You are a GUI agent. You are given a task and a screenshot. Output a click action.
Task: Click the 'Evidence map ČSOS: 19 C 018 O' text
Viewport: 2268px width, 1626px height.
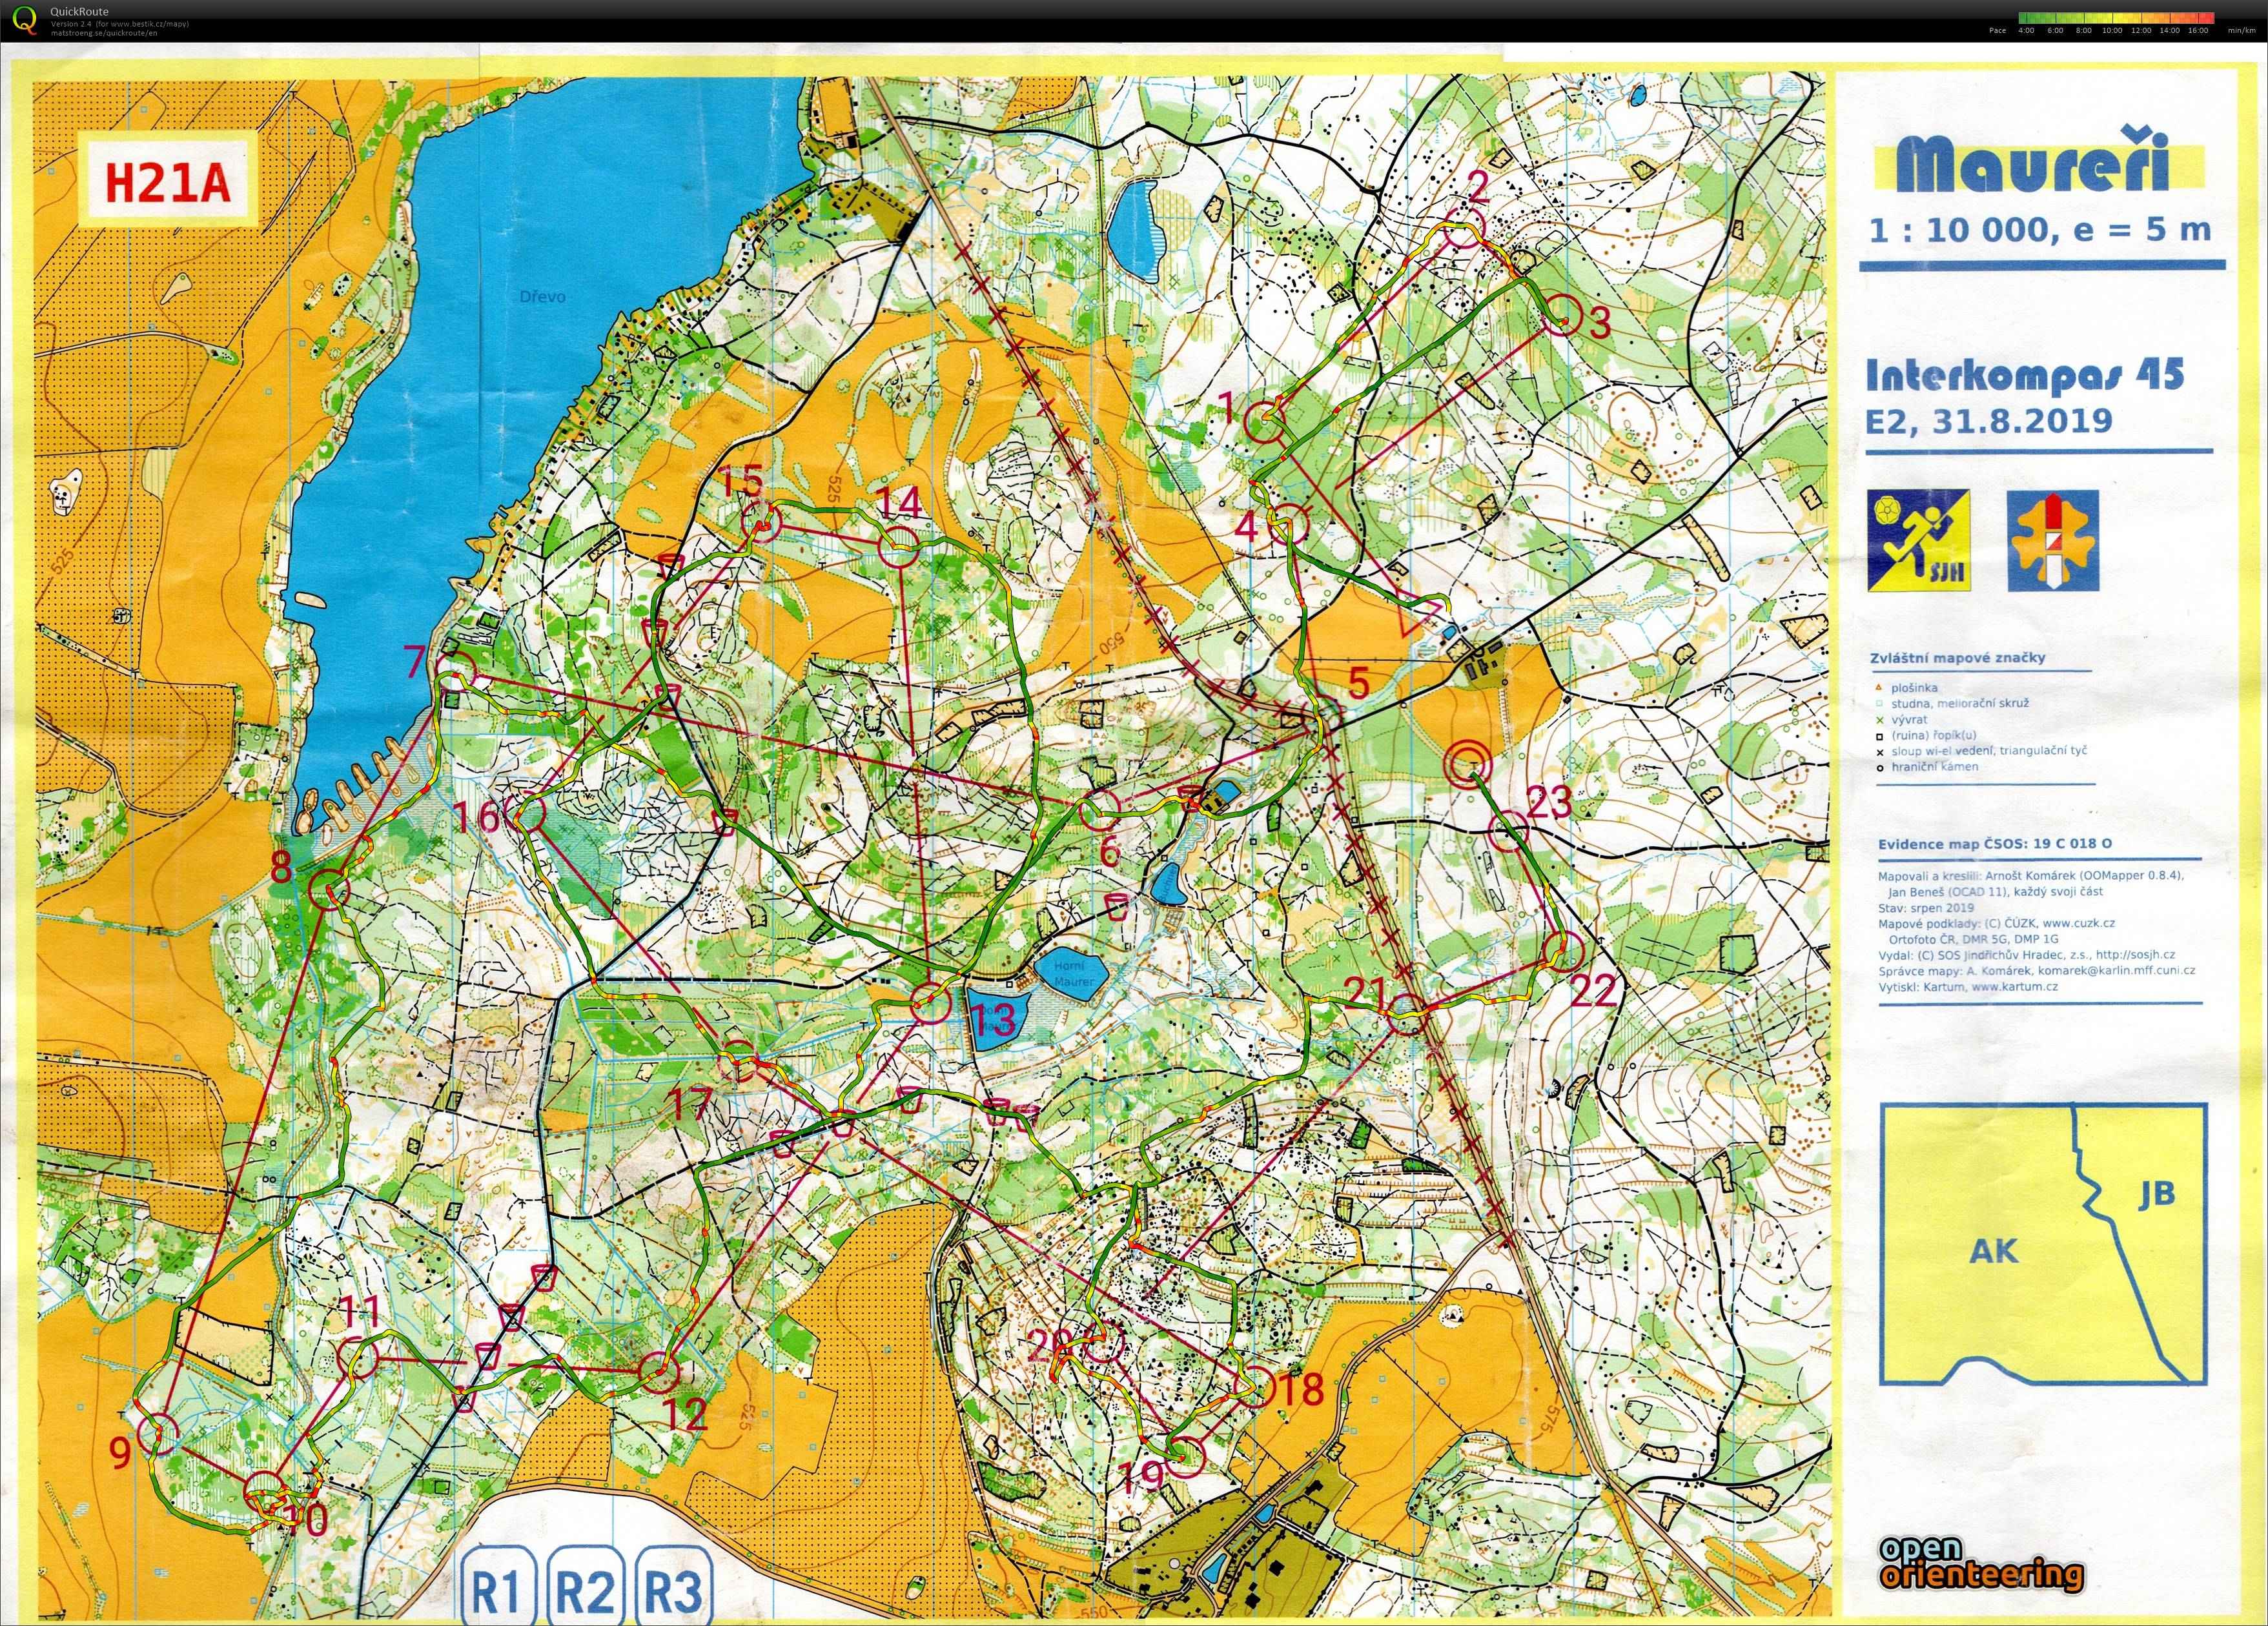(x=1994, y=844)
